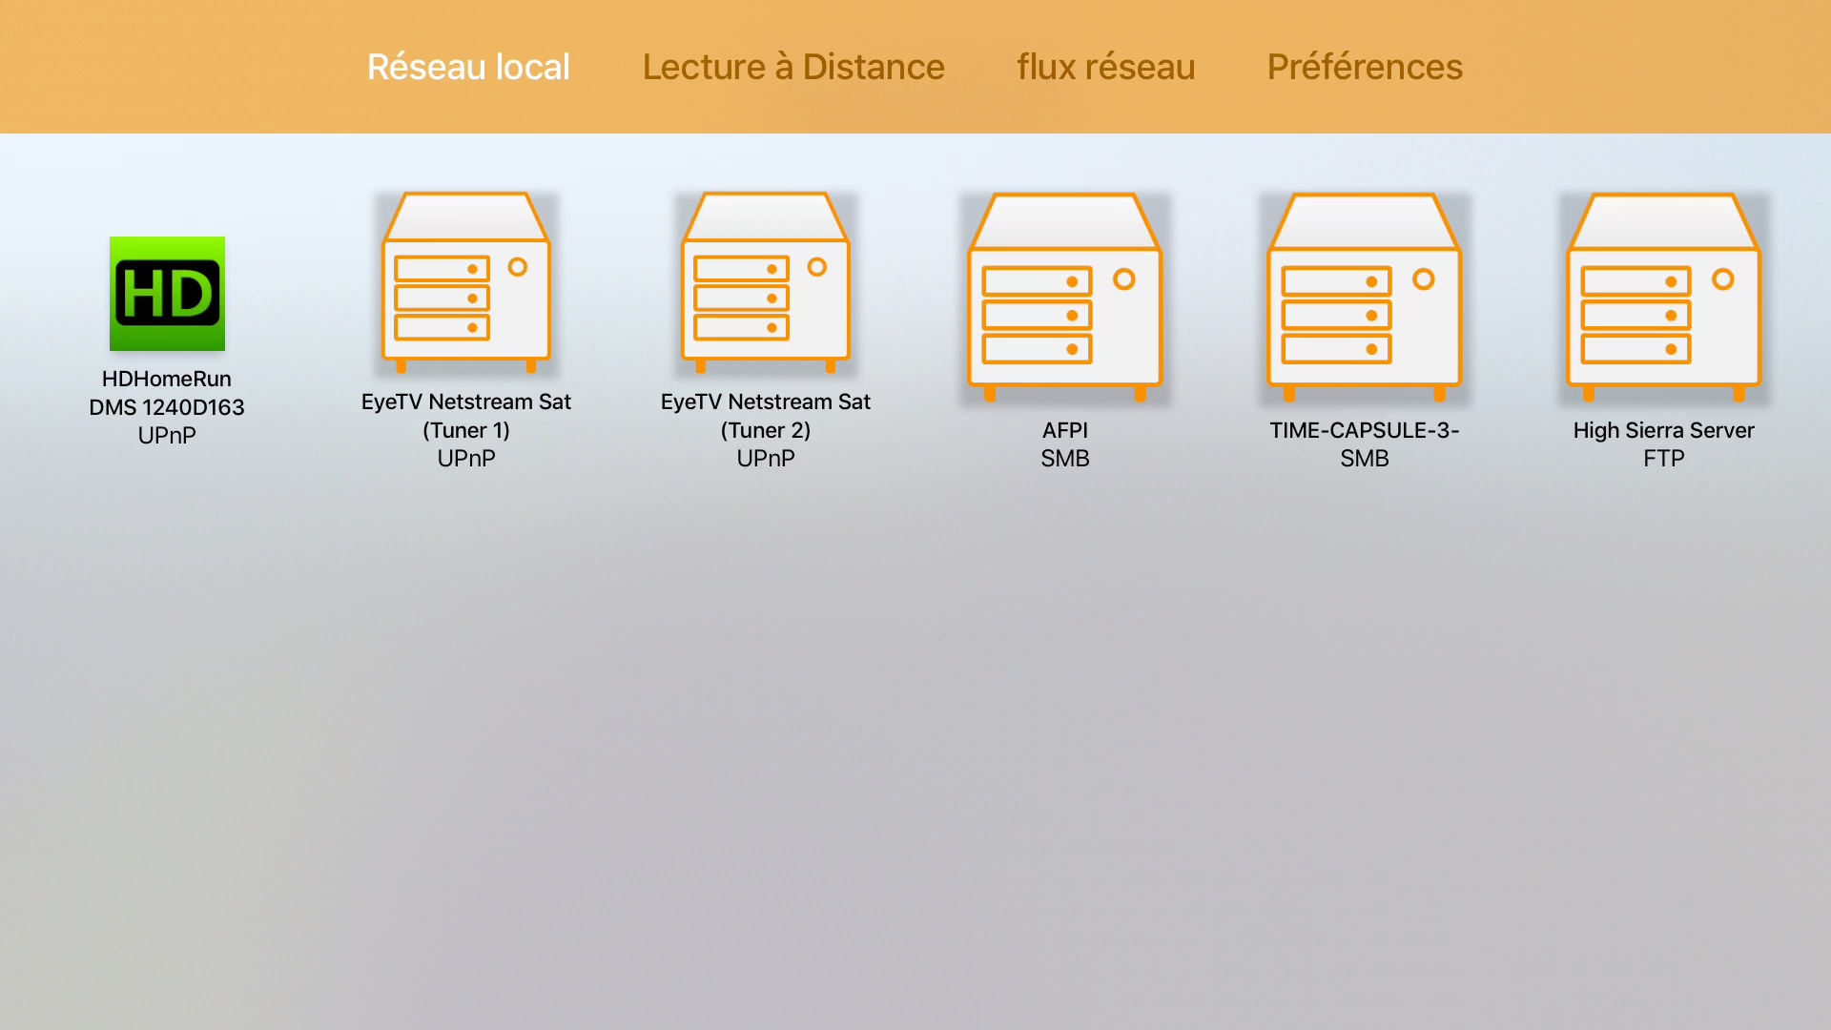Viewport: 1831px width, 1030px height.
Task: Open the Préférences tab
Action: (x=1365, y=67)
